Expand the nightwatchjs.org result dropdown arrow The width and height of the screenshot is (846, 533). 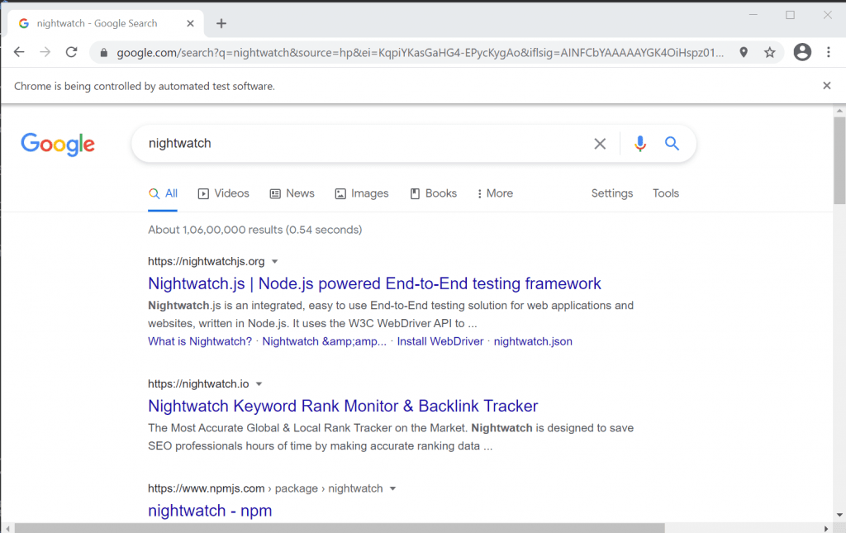point(275,262)
